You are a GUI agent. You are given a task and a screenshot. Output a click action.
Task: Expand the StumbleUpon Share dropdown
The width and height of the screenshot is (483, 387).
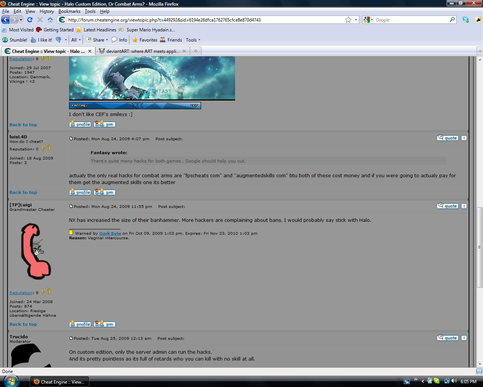[x=97, y=40]
